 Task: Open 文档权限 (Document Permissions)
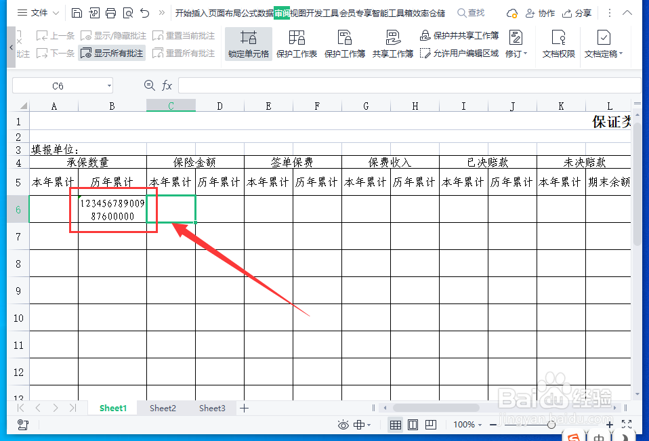558,43
